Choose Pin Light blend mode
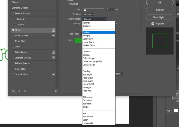This screenshot has width=179, height=127. 99,87
